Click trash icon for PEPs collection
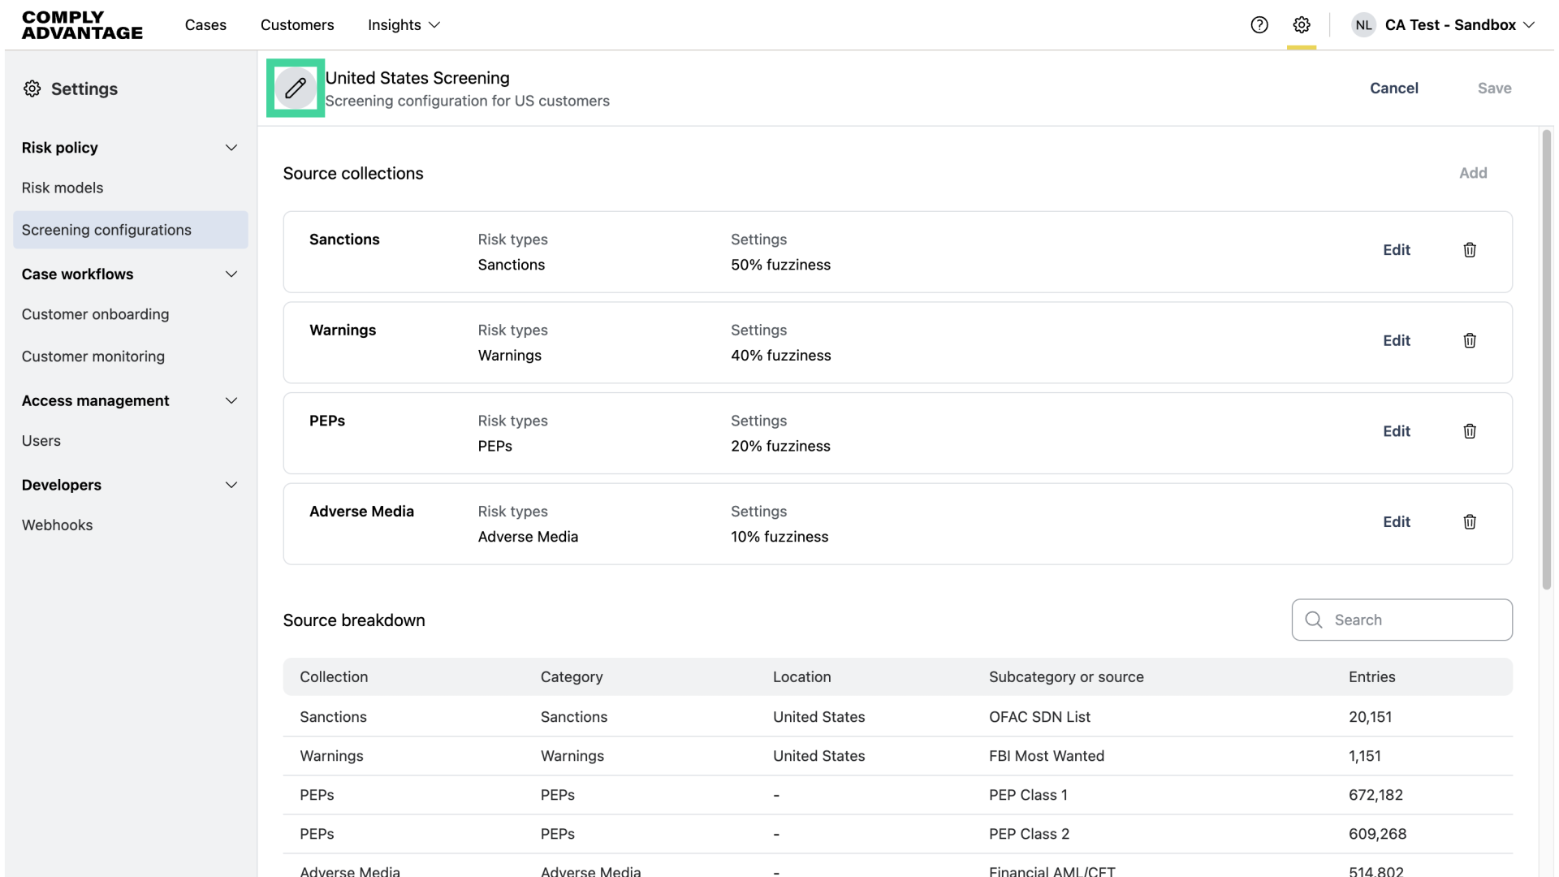 [1470, 431]
